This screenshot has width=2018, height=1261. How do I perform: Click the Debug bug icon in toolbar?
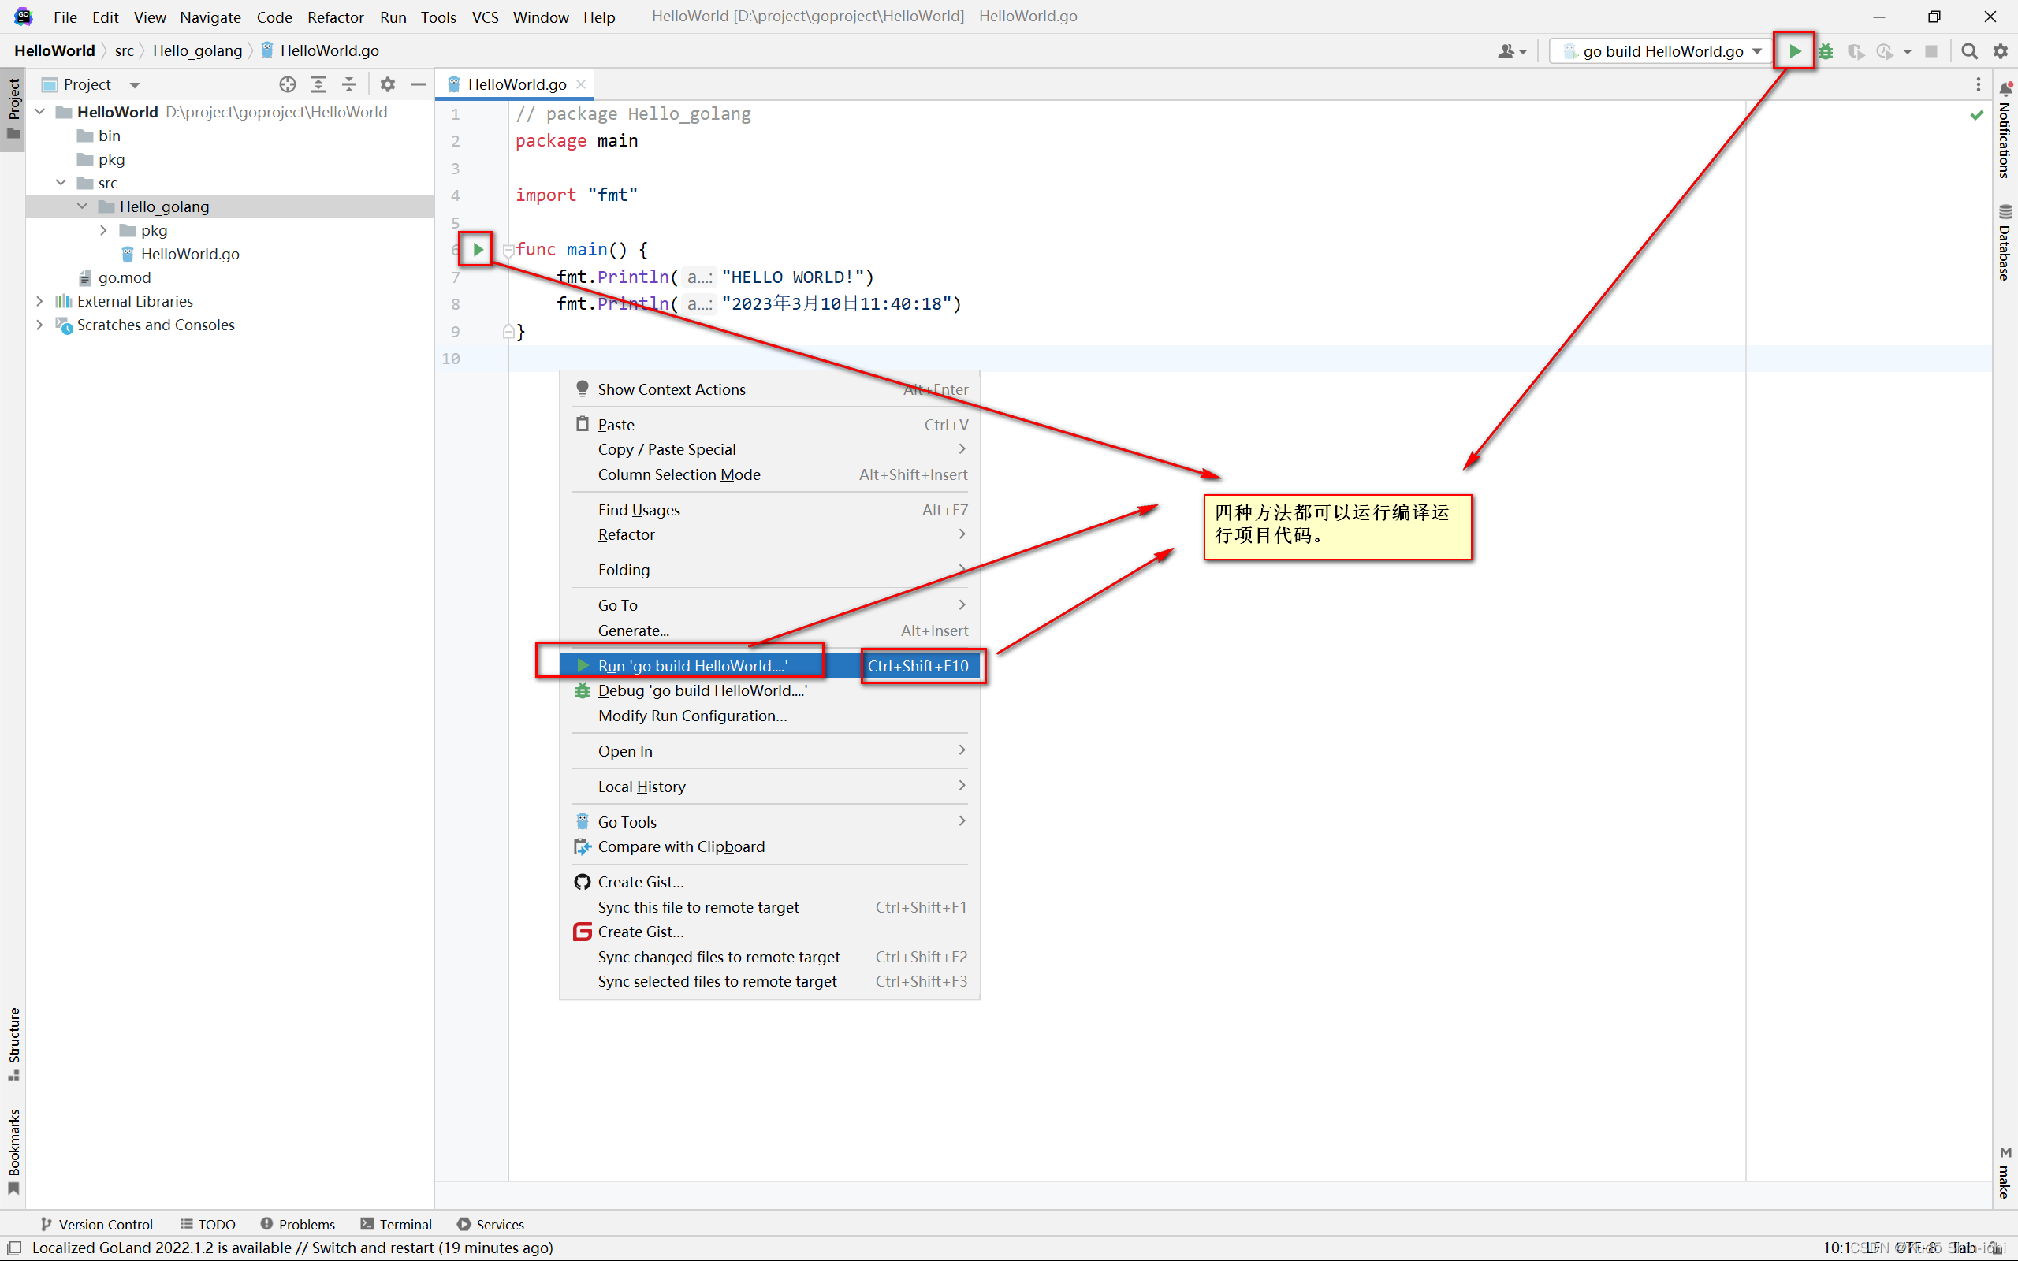click(x=1826, y=51)
